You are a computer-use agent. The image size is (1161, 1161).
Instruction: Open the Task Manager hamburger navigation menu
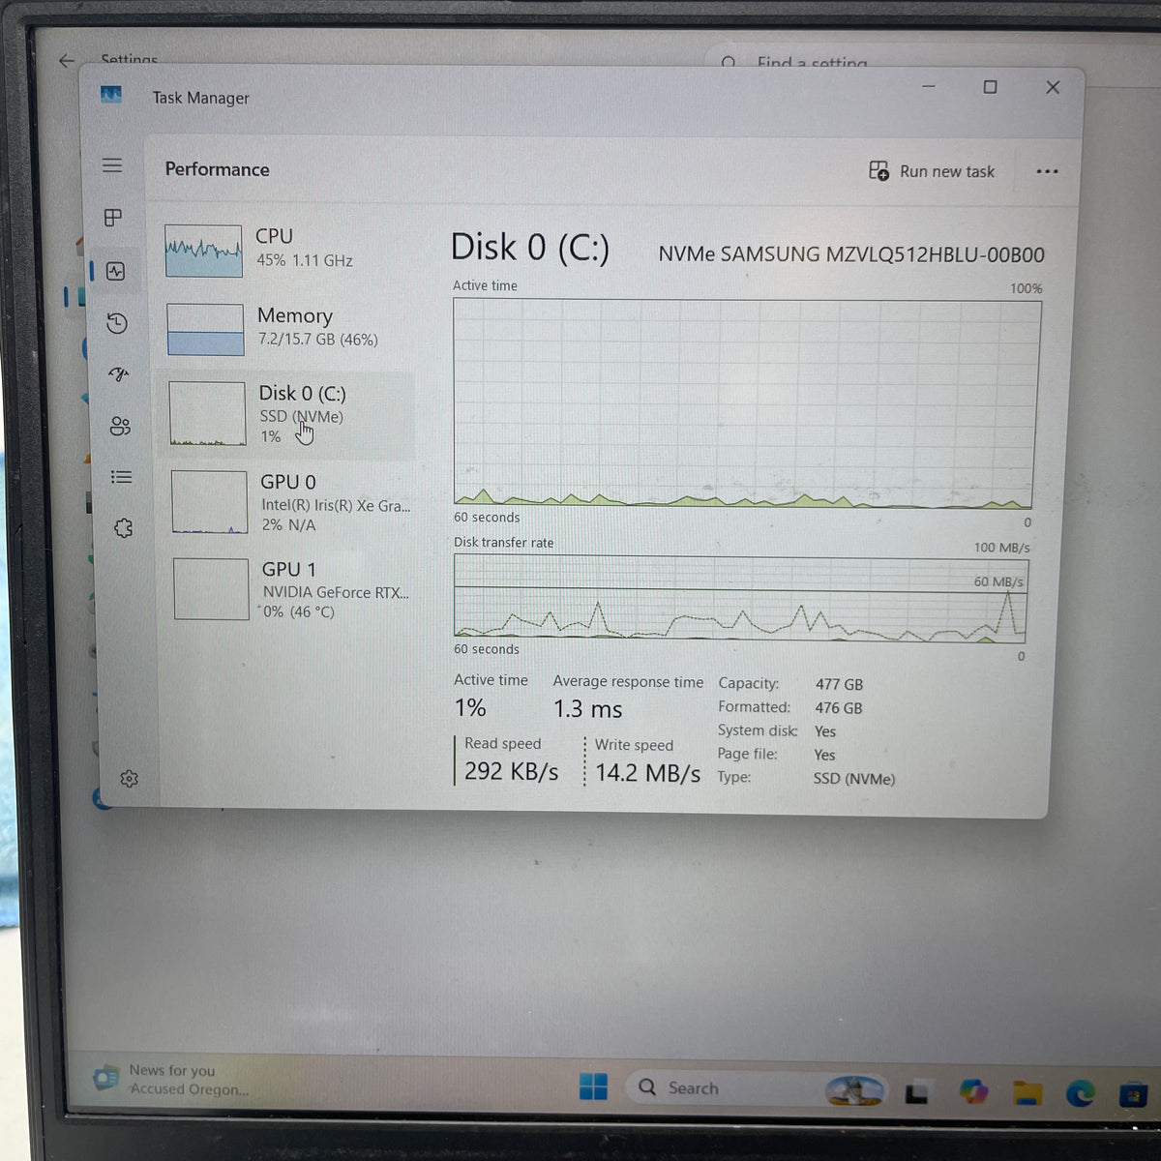112,165
